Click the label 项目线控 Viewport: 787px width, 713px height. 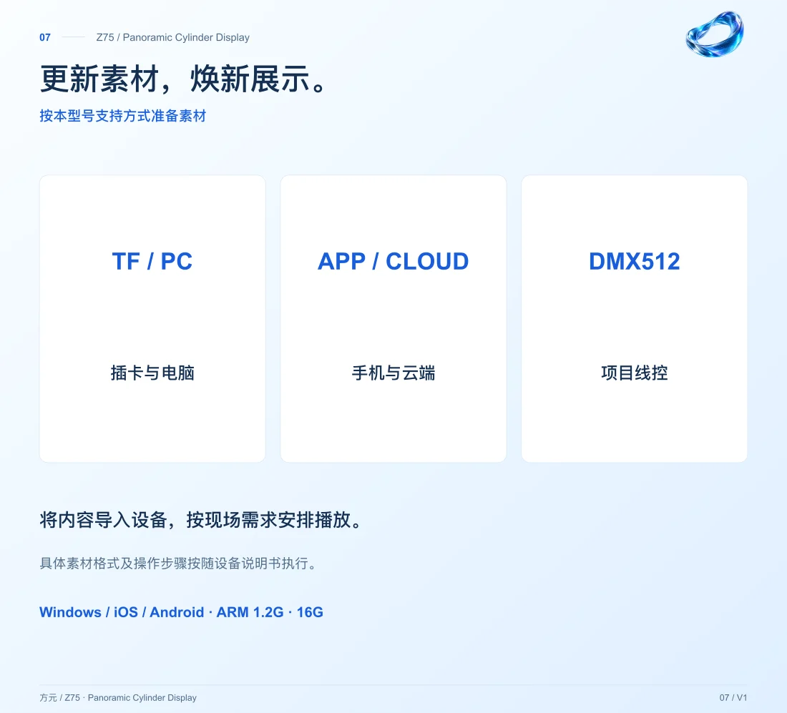[635, 373]
